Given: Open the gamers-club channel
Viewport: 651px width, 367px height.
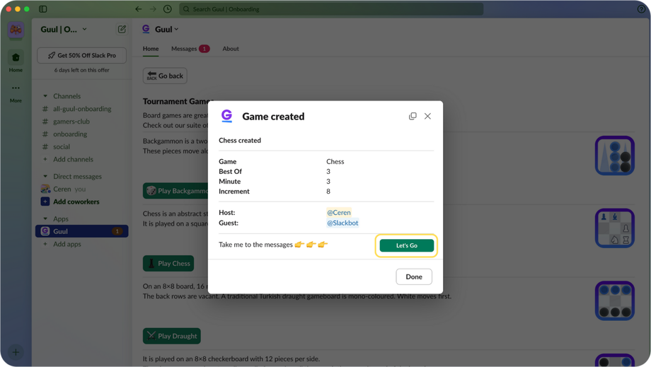Looking at the screenshot, I should (x=71, y=122).
